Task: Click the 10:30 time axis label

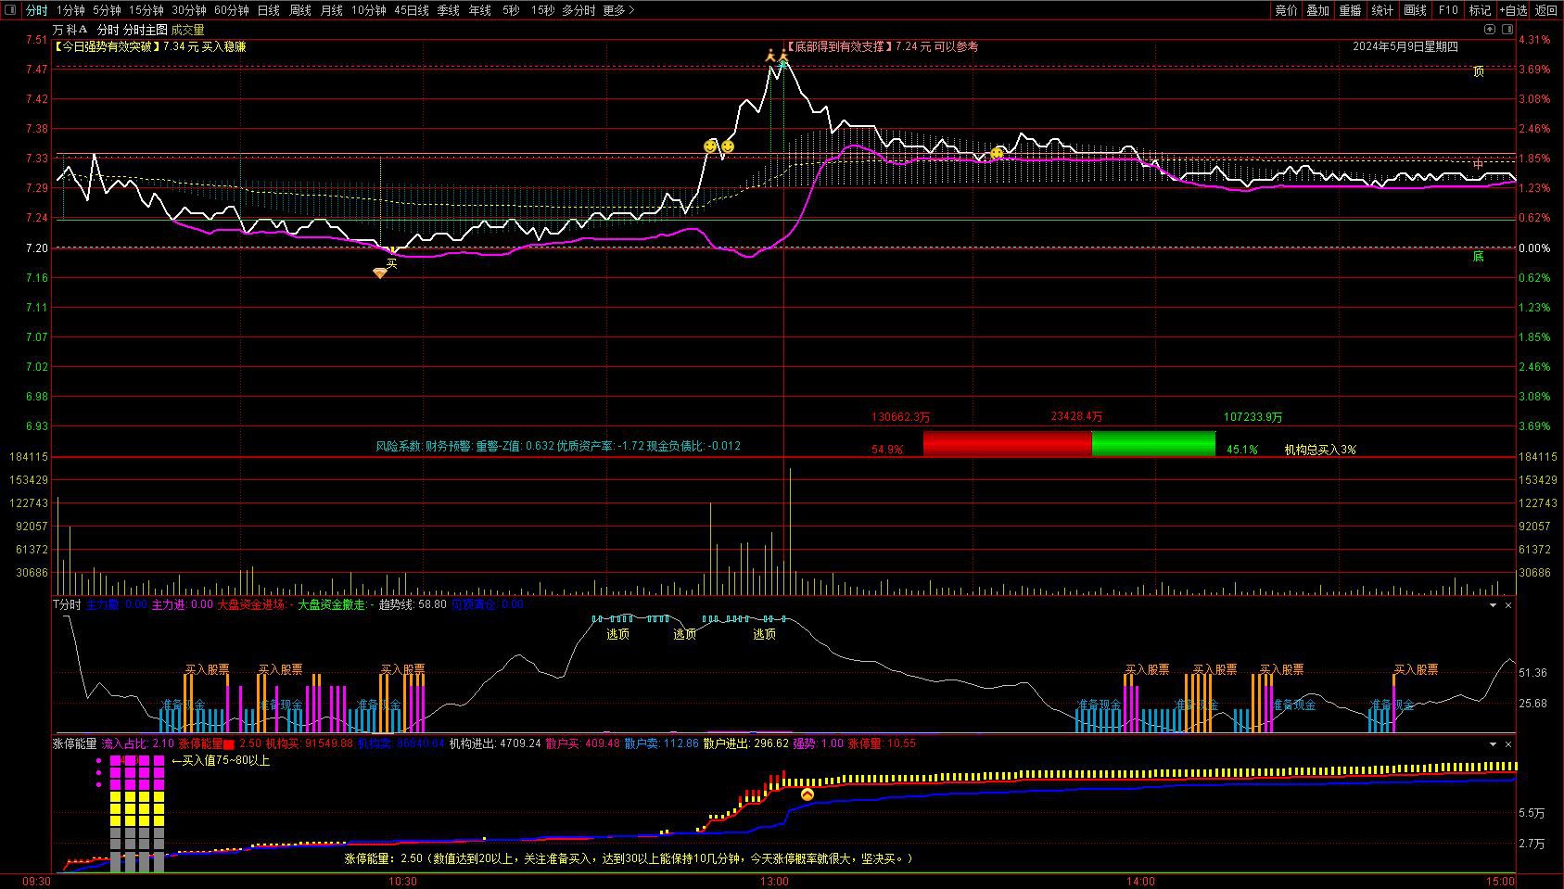Action: point(402,882)
